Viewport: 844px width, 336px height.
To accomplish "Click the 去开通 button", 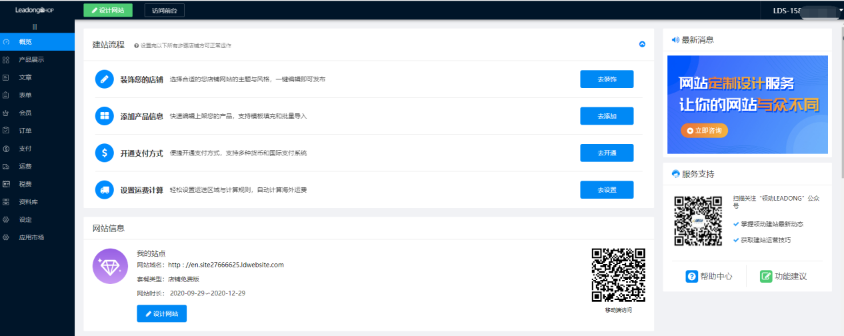I will pos(607,153).
